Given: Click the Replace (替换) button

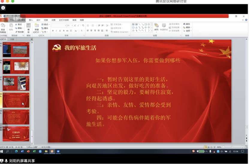Looking at the screenshot, I should pyautogui.click(x=187, y=28).
